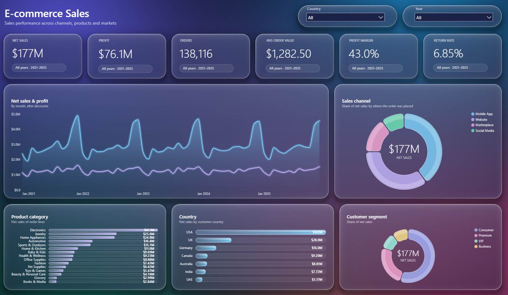Click the $9.20M value for Canada
The height and width of the screenshot is (295, 508).
[317, 256]
